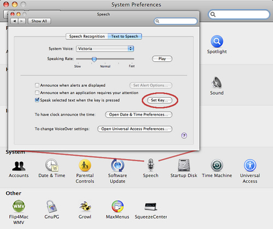The image size is (273, 229).
Task: Click the Set Alert Options button
Action: click(151, 85)
